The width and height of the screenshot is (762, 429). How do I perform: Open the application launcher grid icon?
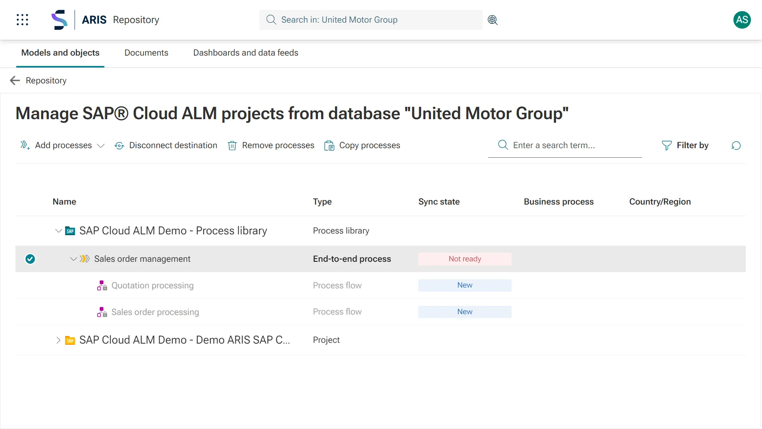[x=23, y=20]
